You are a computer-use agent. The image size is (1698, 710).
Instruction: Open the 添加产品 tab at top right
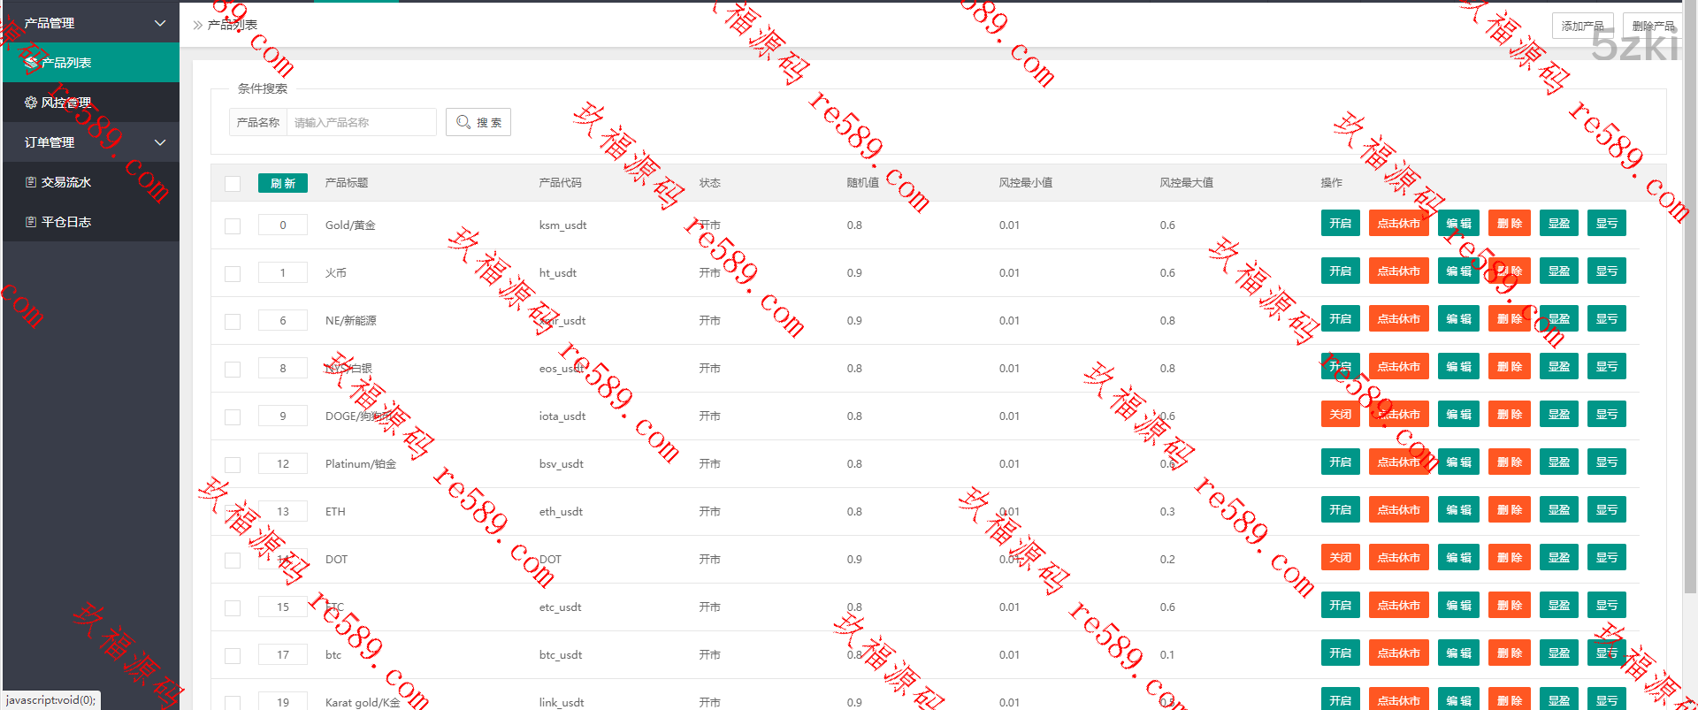pos(1582,26)
